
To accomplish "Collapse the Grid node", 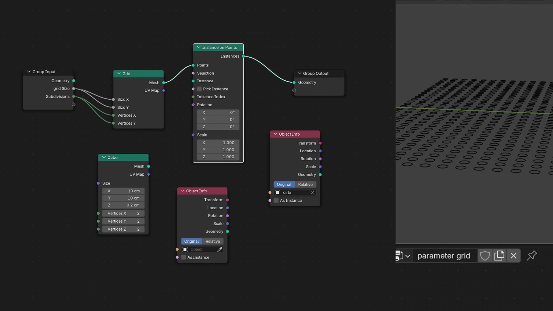I will [119, 74].
